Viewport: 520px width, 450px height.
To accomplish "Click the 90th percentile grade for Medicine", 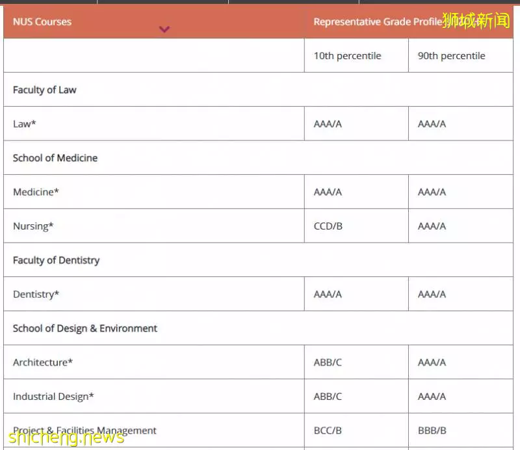I will pyautogui.click(x=432, y=192).
